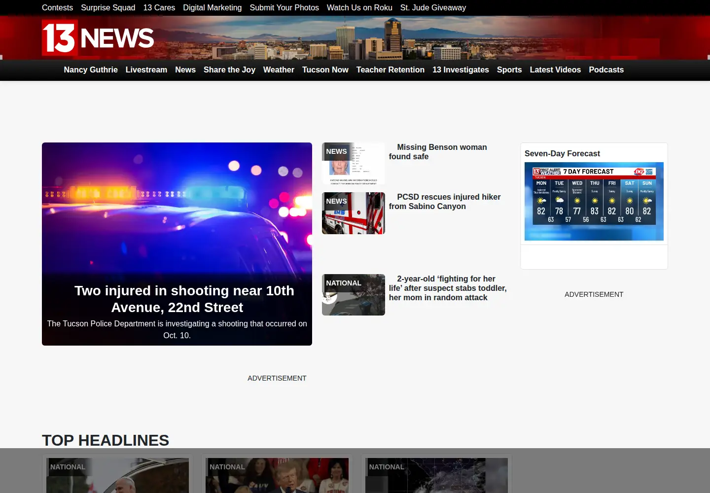Open Teacher Retention section
710x493 pixels.
coord(390,70)
